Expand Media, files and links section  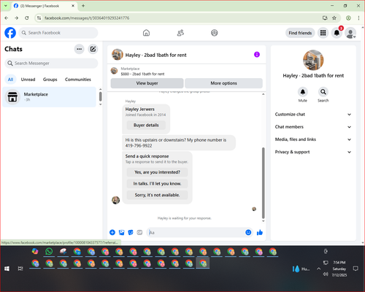pos(313,139)
